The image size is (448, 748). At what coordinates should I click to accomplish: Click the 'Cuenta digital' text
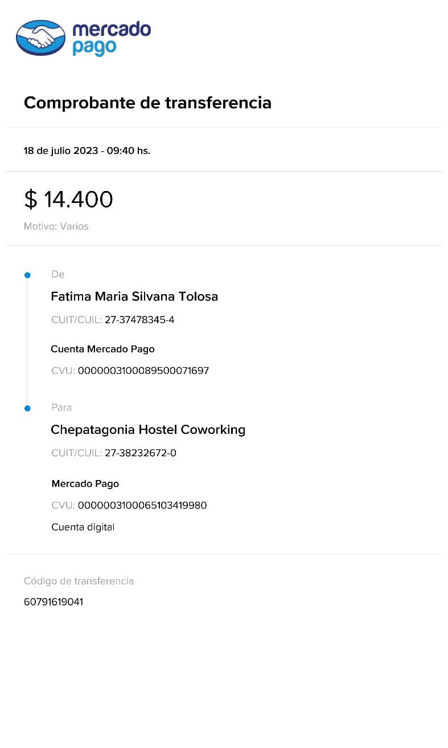point(83,527)
